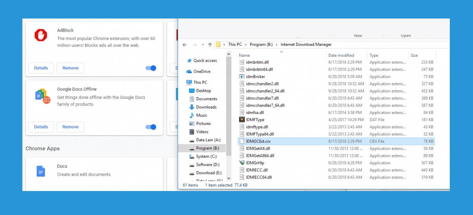Select idmcchandler2.dll file
The height and width of the screenshot is (215, 473).
336,84
